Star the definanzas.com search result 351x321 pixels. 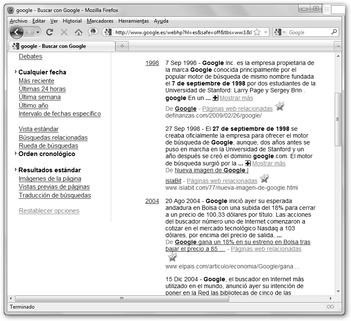coord(280,106)
